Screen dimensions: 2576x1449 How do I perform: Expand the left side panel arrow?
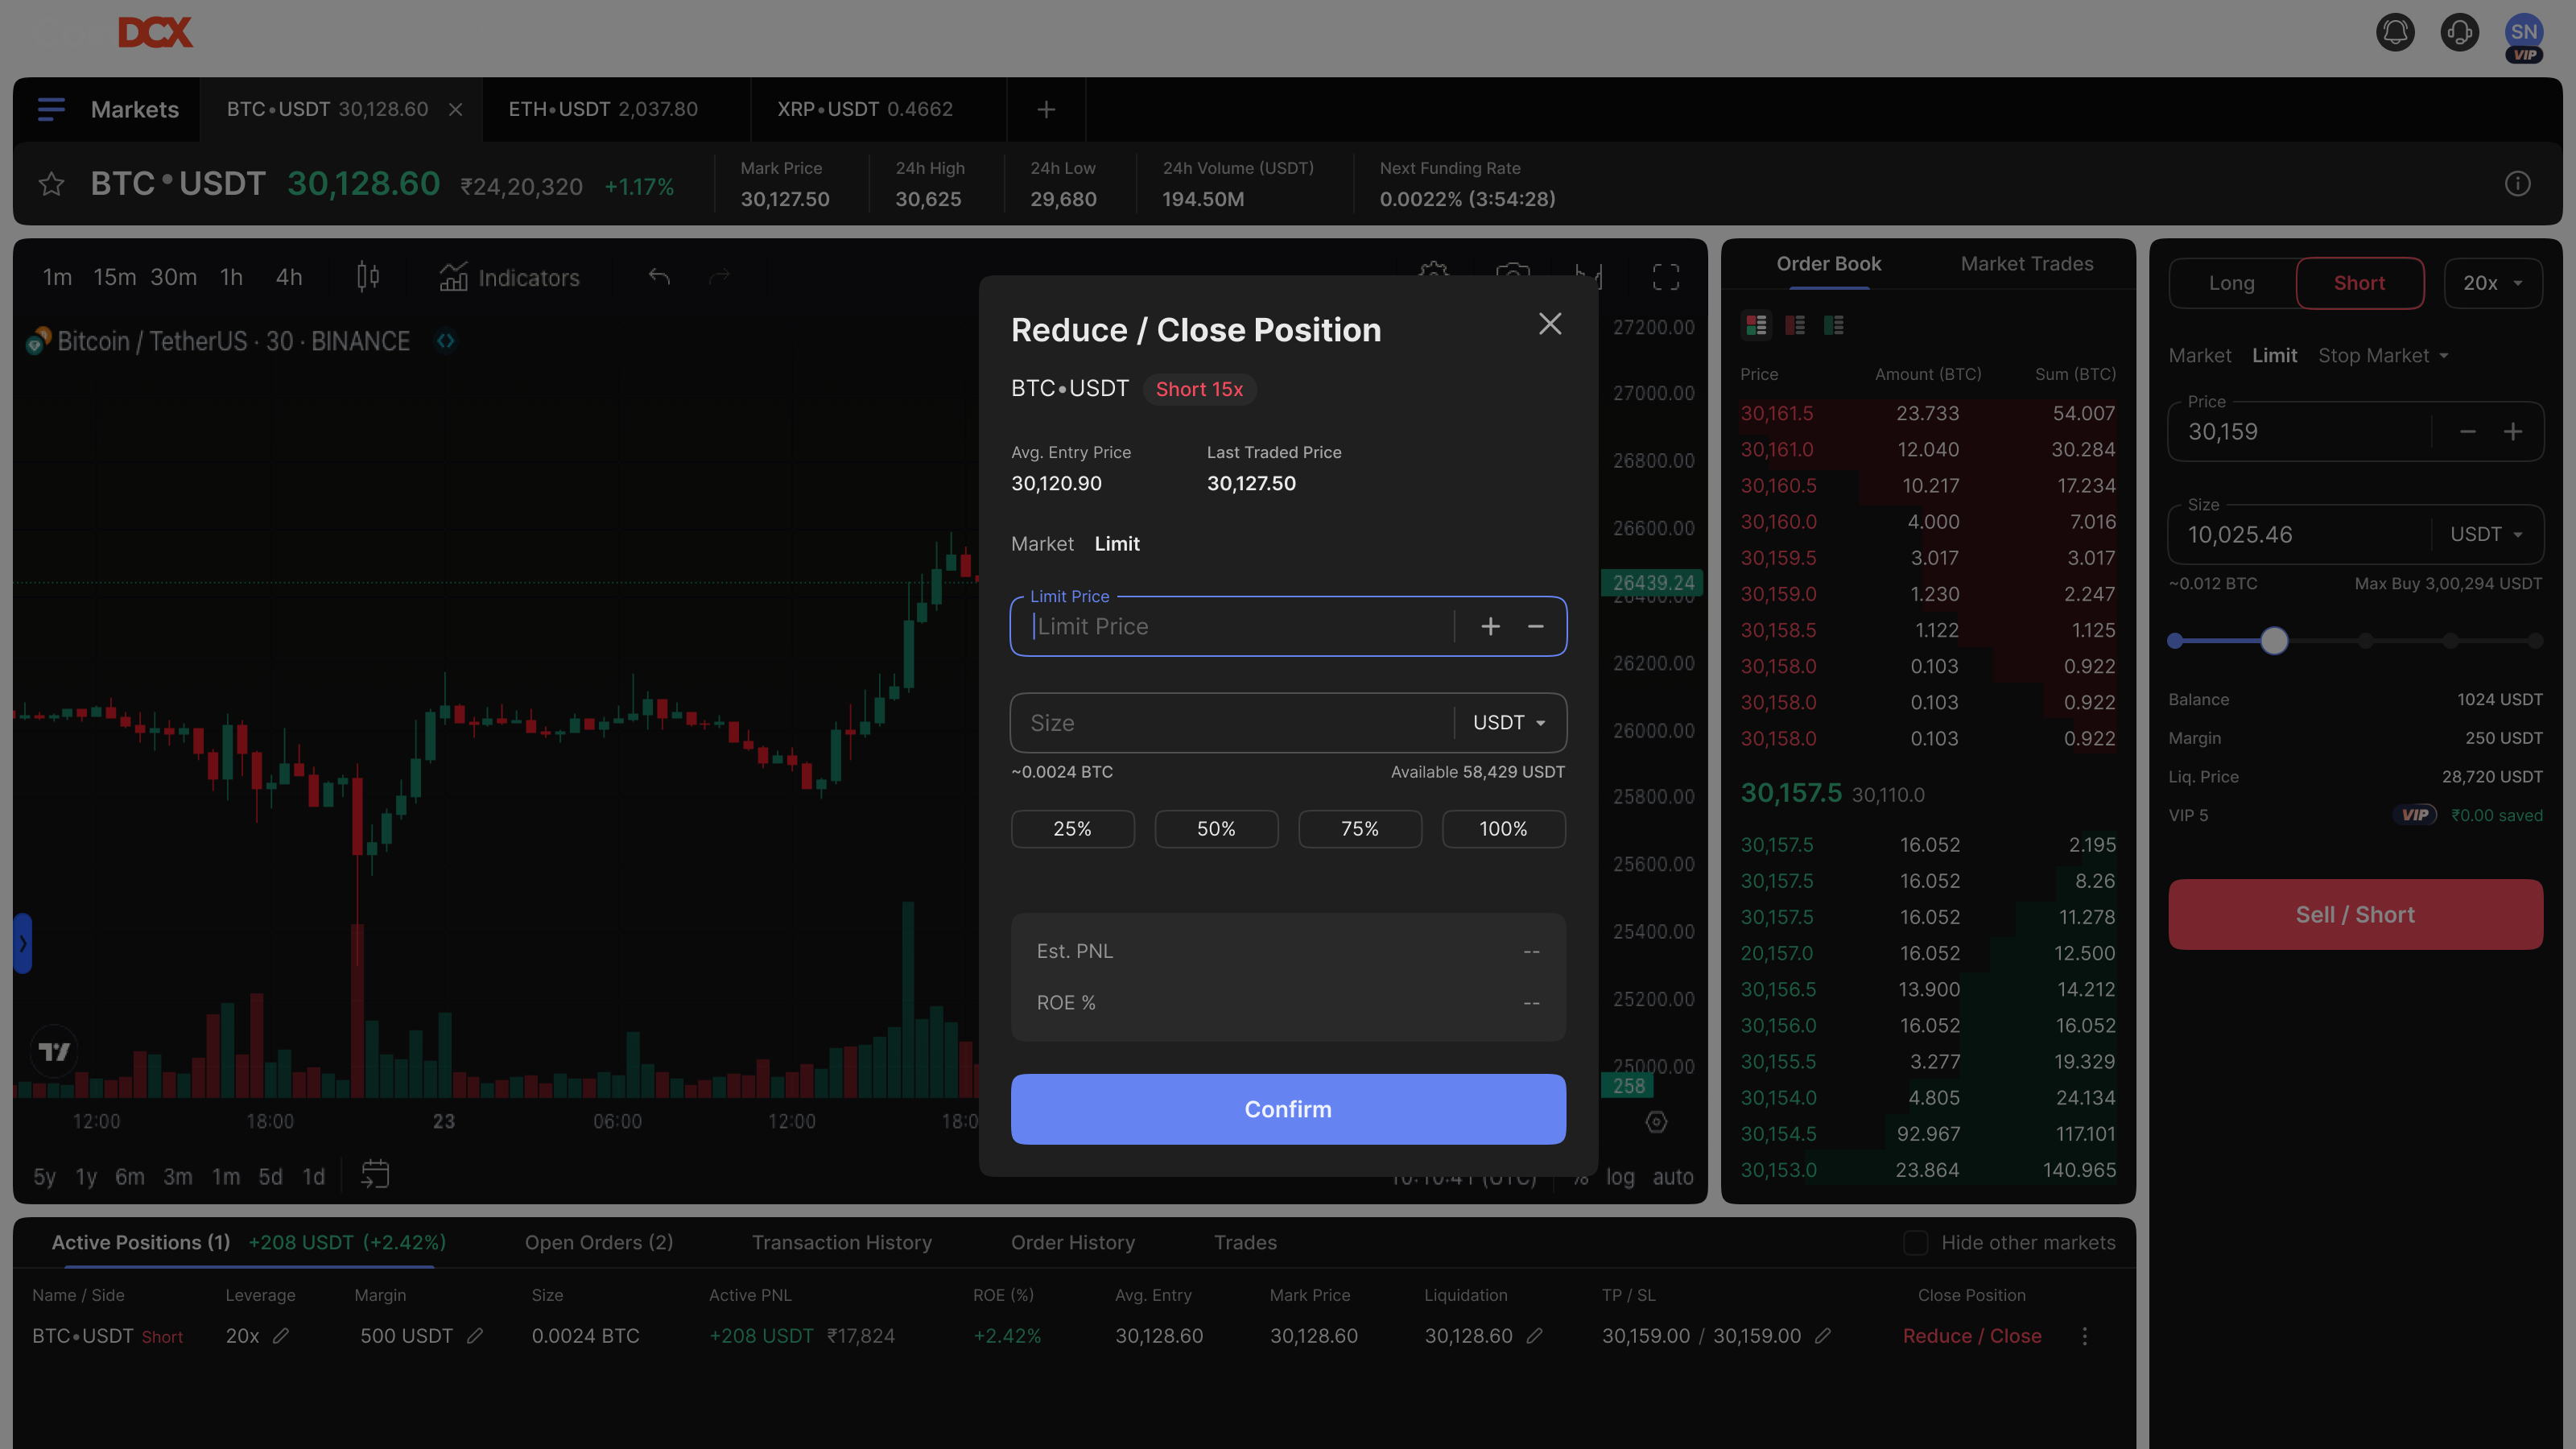(x=22, y=943)
